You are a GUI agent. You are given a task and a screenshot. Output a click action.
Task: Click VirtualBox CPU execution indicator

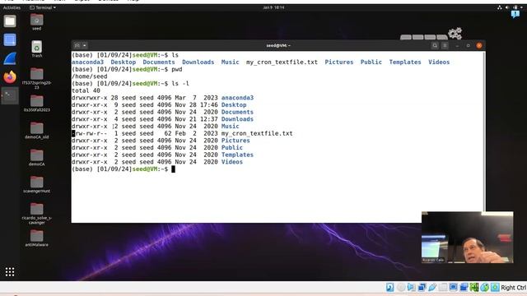click(x=474, y=287)
